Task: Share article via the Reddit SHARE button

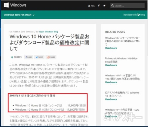Action: (51, 57)
